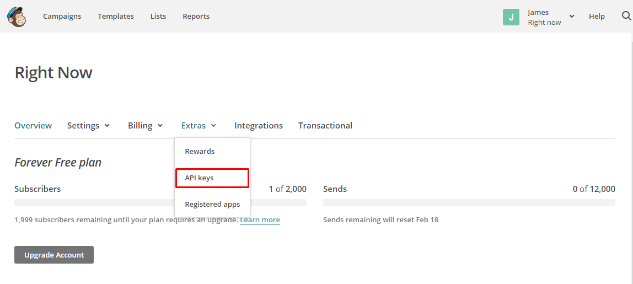Open the search magnifier icon
Viewport: 633px width, 284px height.
coord(626,16)
